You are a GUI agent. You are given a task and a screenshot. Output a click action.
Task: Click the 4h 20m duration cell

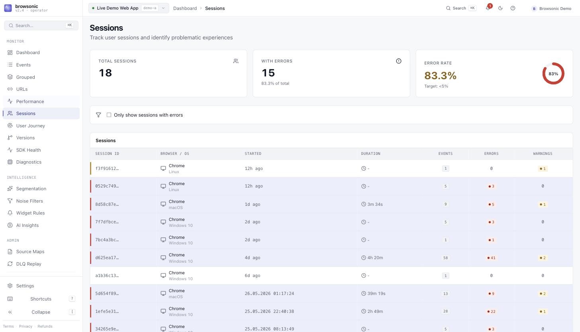tap(372, 258)
